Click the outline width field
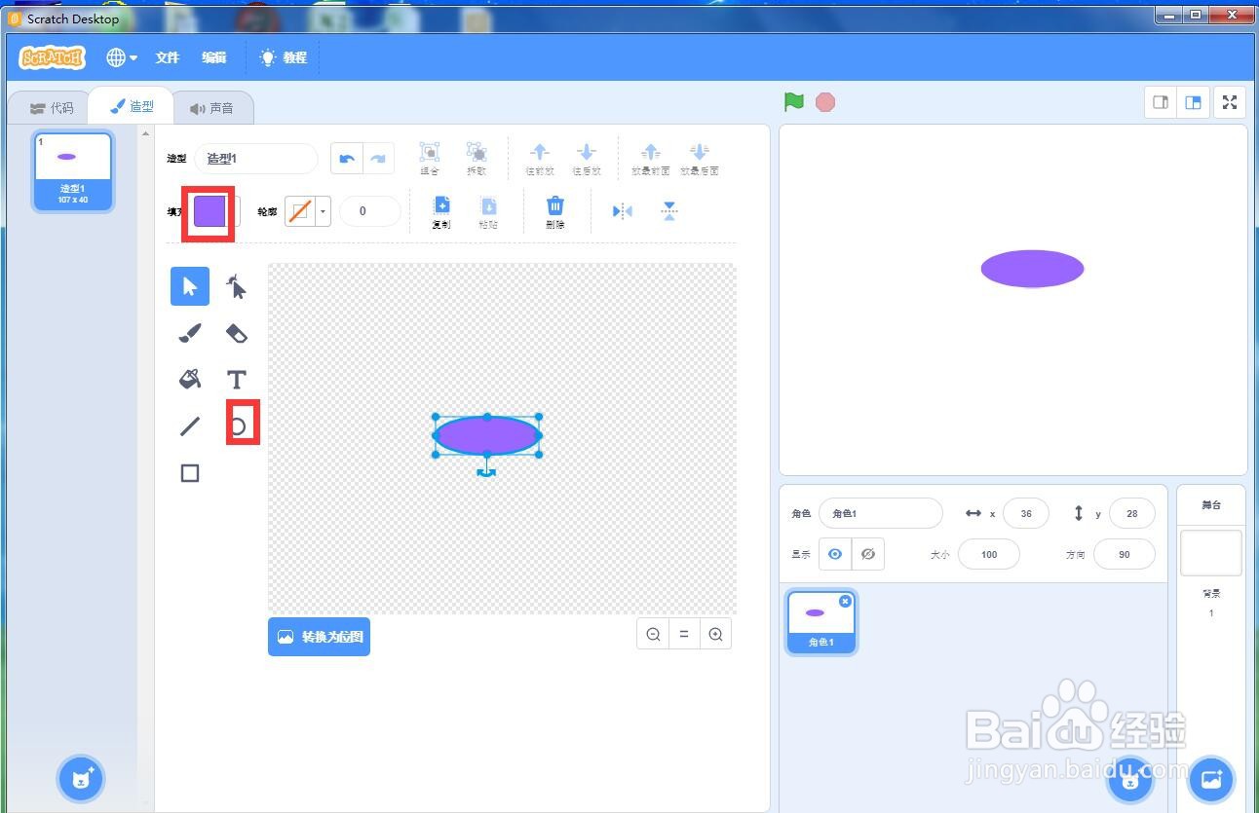This screenshot has height=813, width=1259. pyautogui.click(x=369, y=211)
